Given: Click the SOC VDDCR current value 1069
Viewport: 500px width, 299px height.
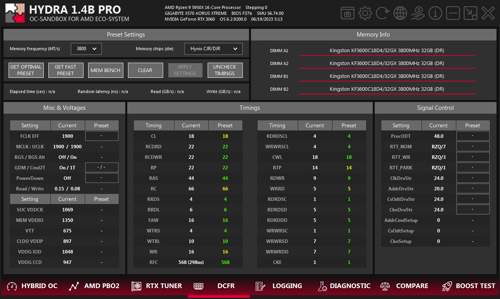Looking at the screenshot, I should [67, 210].
